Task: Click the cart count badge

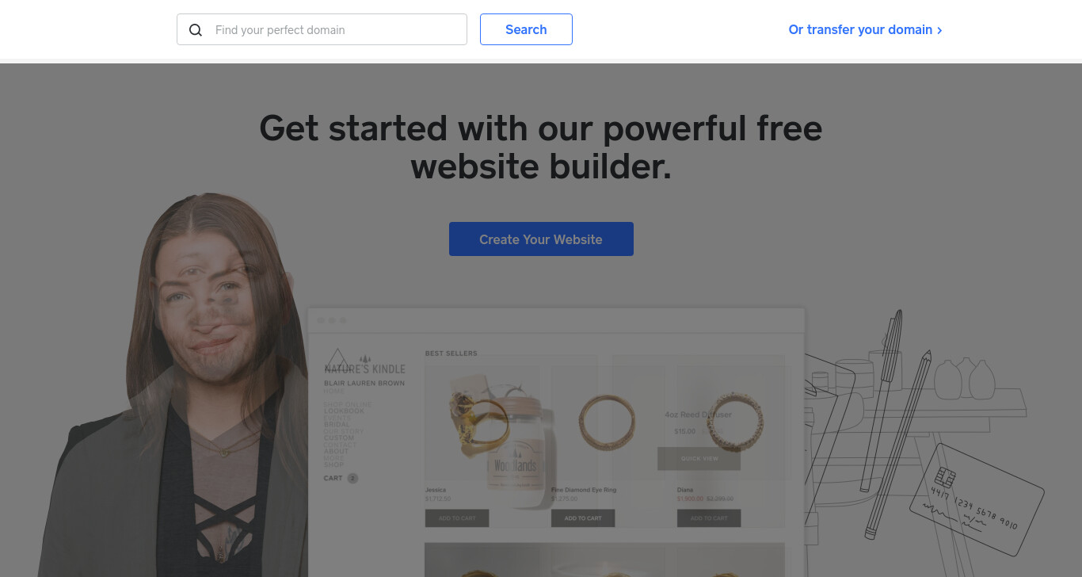Action: pos(352,478)
